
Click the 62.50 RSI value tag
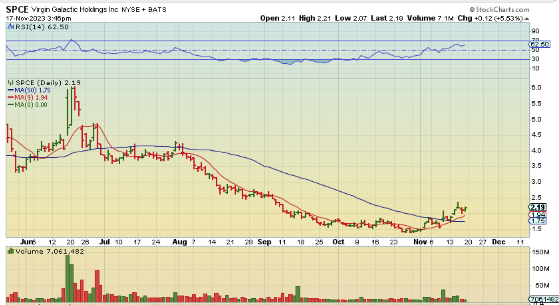539,44
